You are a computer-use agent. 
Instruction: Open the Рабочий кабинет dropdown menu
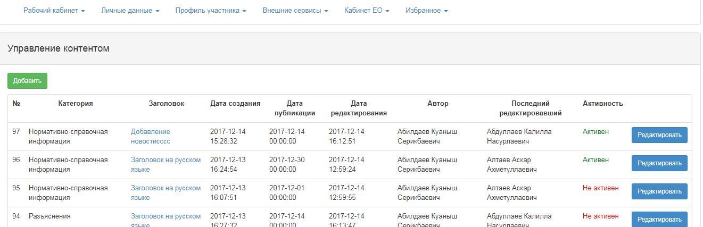pos(54,11)
